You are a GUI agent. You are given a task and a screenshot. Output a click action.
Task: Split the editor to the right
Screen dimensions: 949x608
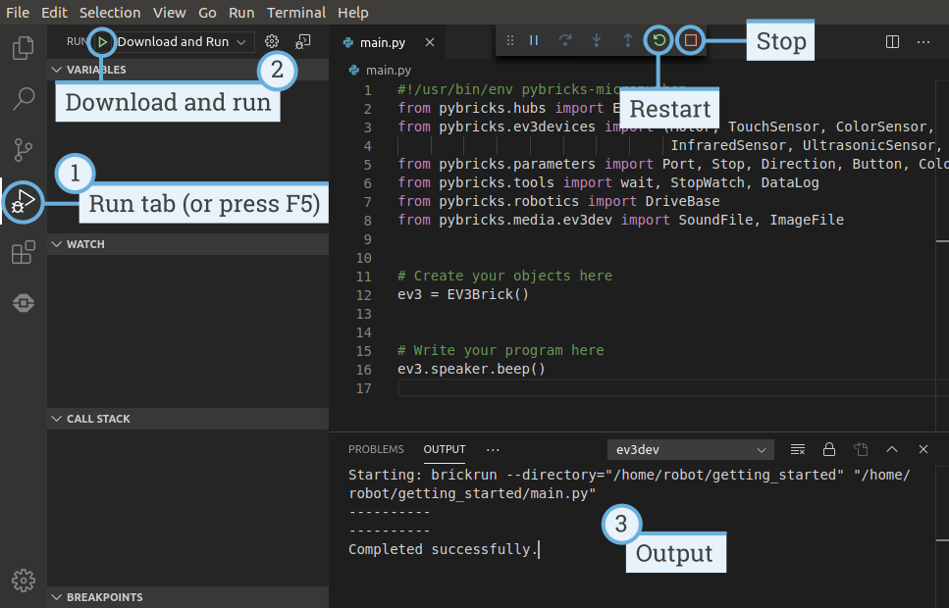(892, 41)
